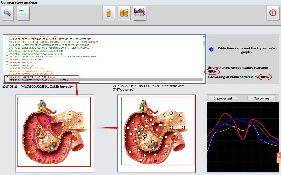This screenshot has width=281, height=175.
Task: Select ESOPHAGUS; front view list entry
Action: tap(33, 68)
